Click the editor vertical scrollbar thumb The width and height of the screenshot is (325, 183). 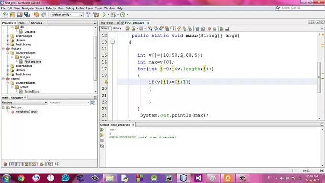tap(319, 77)
